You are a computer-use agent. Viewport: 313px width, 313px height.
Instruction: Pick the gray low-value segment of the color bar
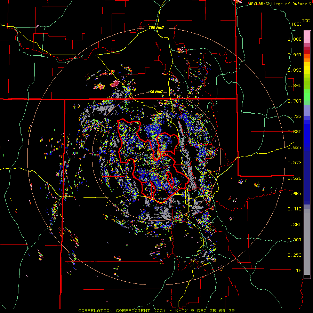pos(307,242)
